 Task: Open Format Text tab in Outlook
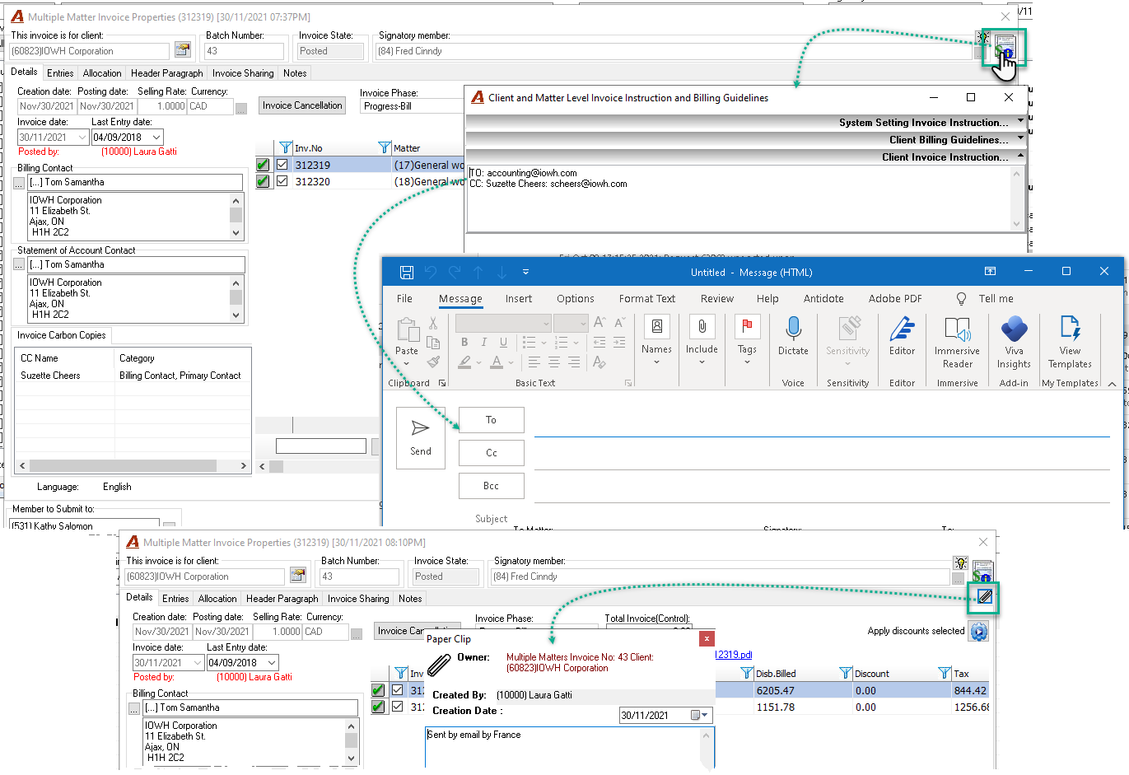[x=647, y=299]
